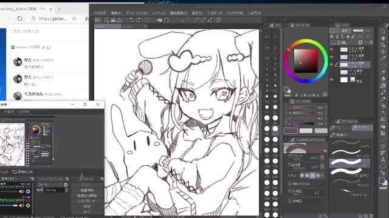This screenshot has height=218, width=389.
Task: Select the magnifier Zoom tool
Action: (x=383, y=31)
